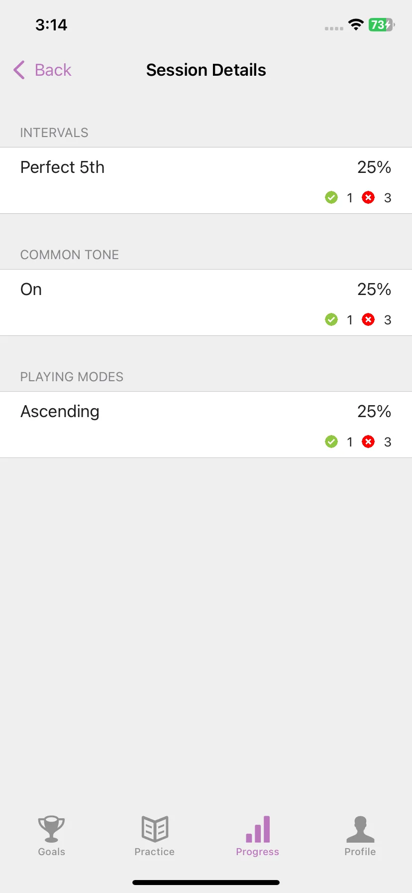Tap the Back chevron arrow icon

click(19, 70)
